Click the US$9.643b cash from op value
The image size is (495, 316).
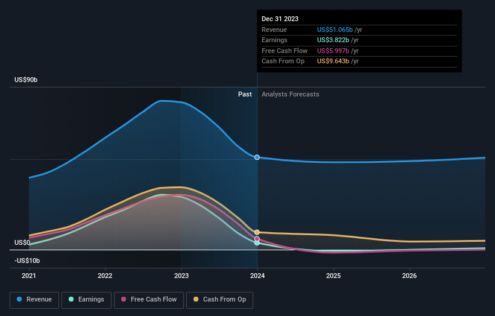point(333,62)
